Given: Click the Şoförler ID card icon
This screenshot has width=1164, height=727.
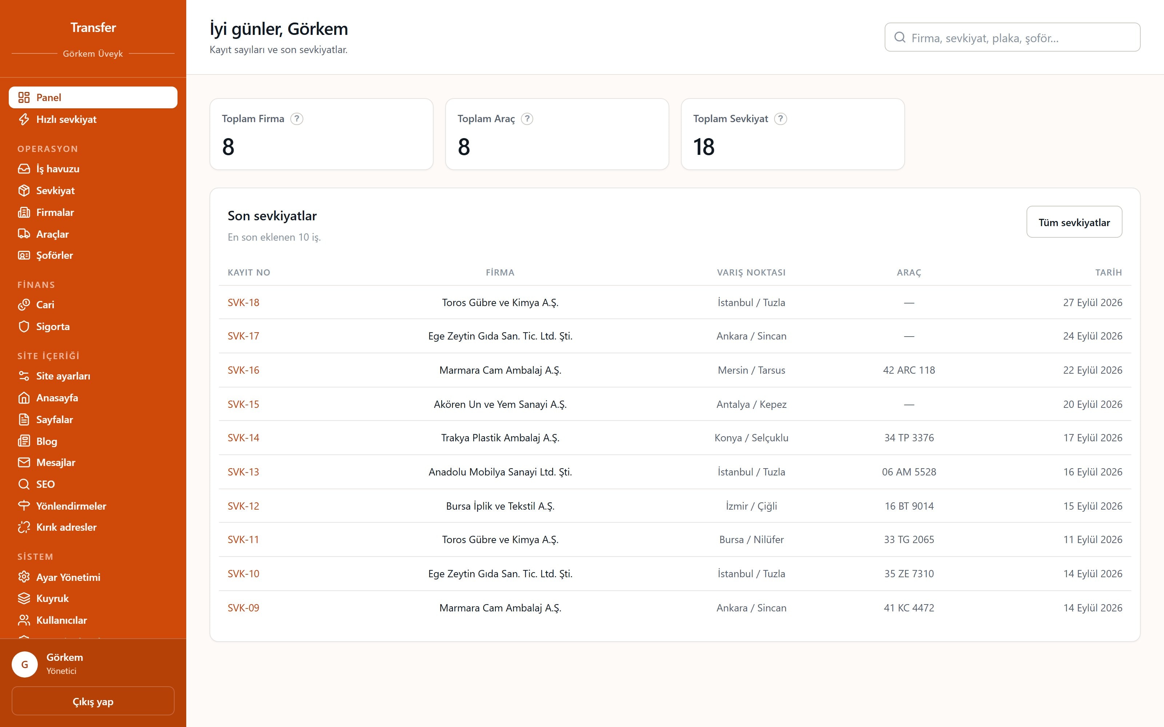Looking at the screenshot, I should click(x=24, y=255).
